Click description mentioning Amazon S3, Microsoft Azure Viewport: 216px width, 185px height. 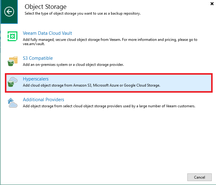coord(92,85)
